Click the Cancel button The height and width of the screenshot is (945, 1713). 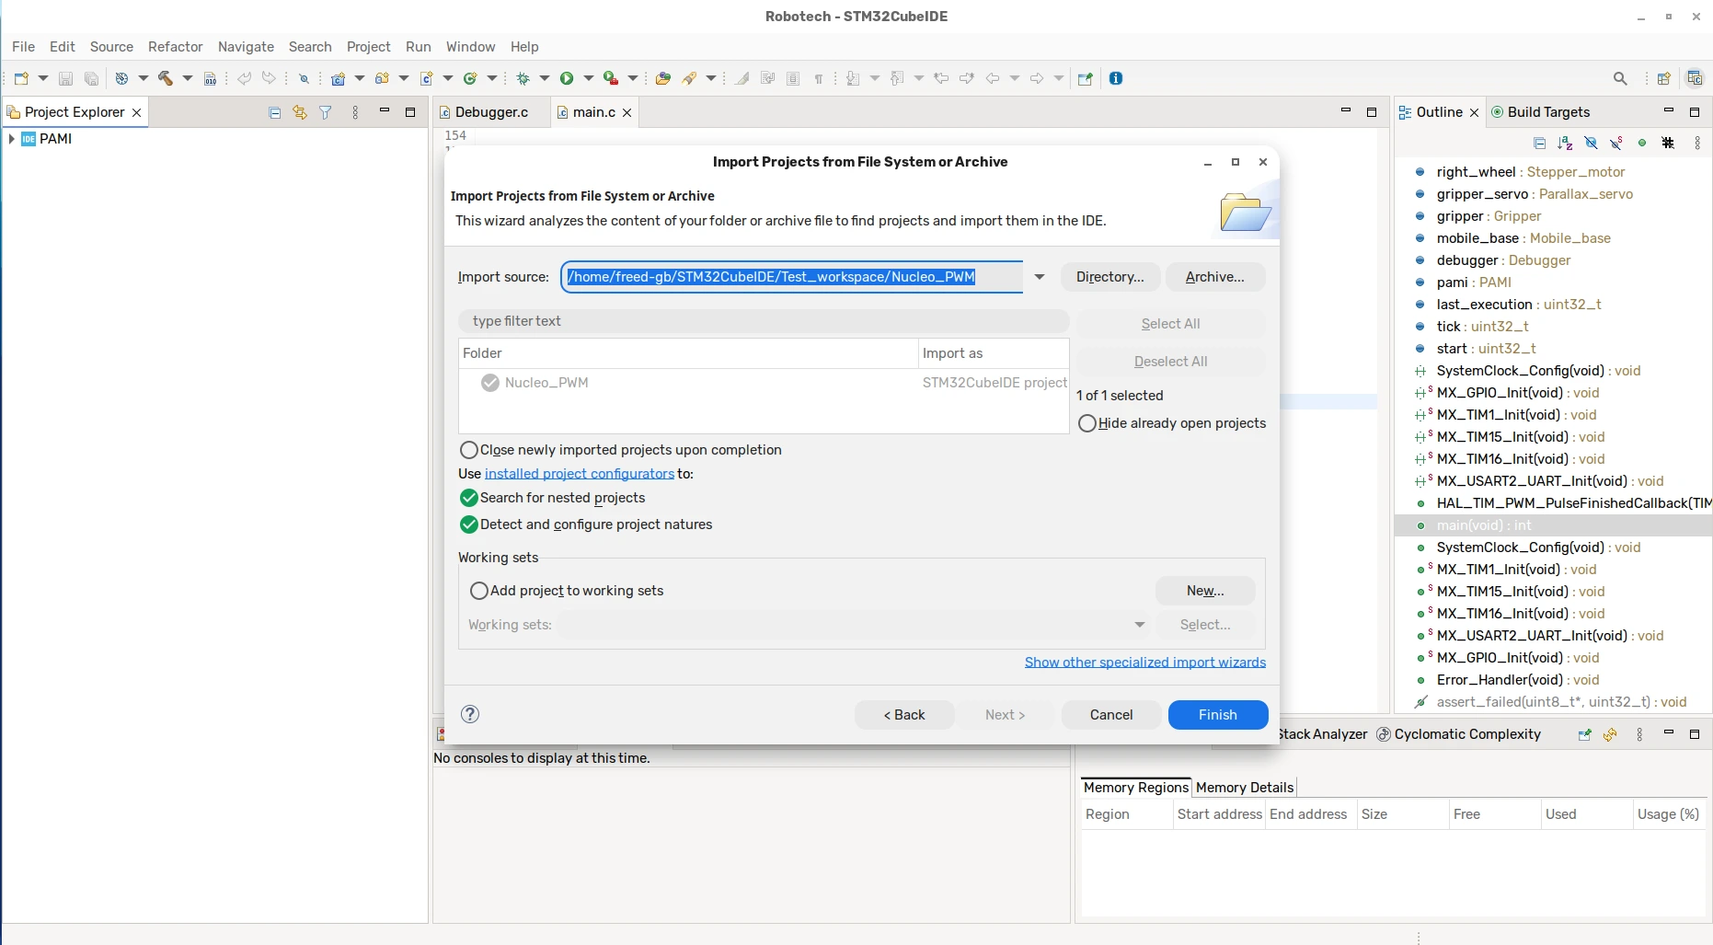coord(1111,715)
